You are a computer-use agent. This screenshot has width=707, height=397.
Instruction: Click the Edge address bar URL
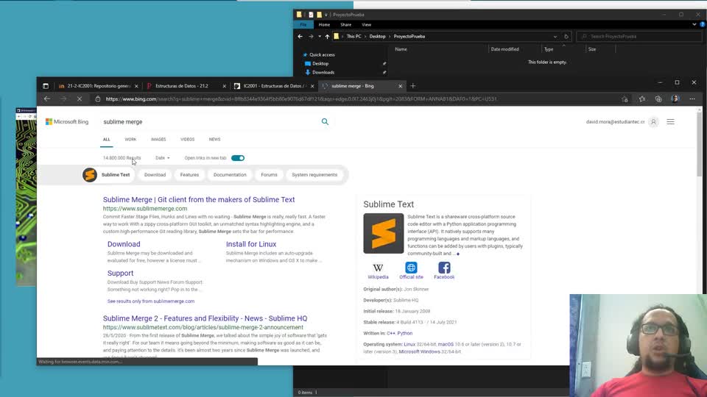pyautogui.click(x=301, y=99)
